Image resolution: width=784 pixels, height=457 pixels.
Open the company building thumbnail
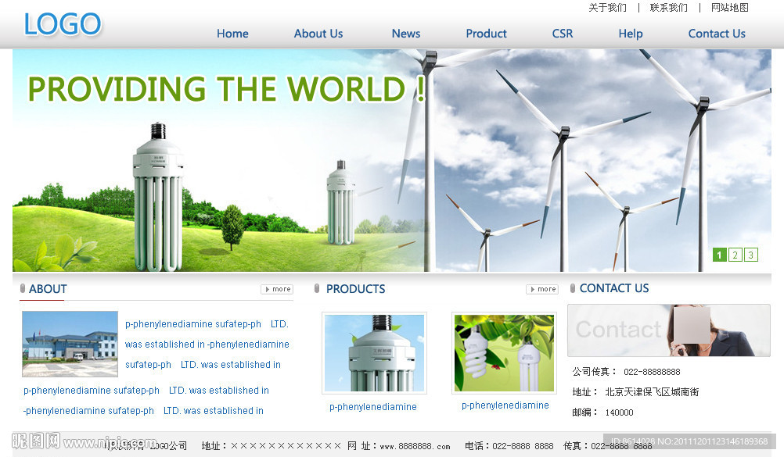(70, 344)
